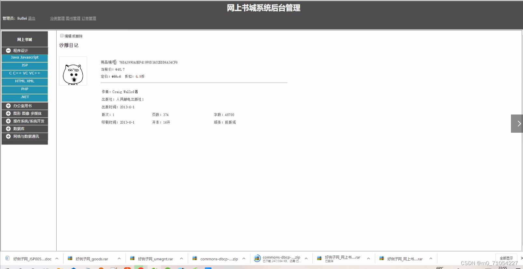
Task: Open options chevron for JSP005 doc download
Action: [x=57, y=259]
